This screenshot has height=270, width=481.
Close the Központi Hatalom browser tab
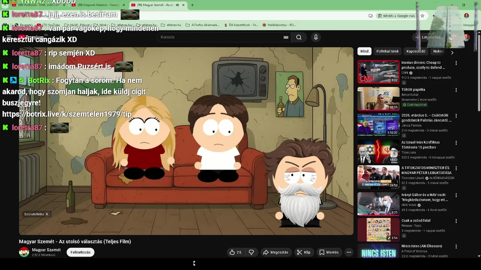coord(123,5)
